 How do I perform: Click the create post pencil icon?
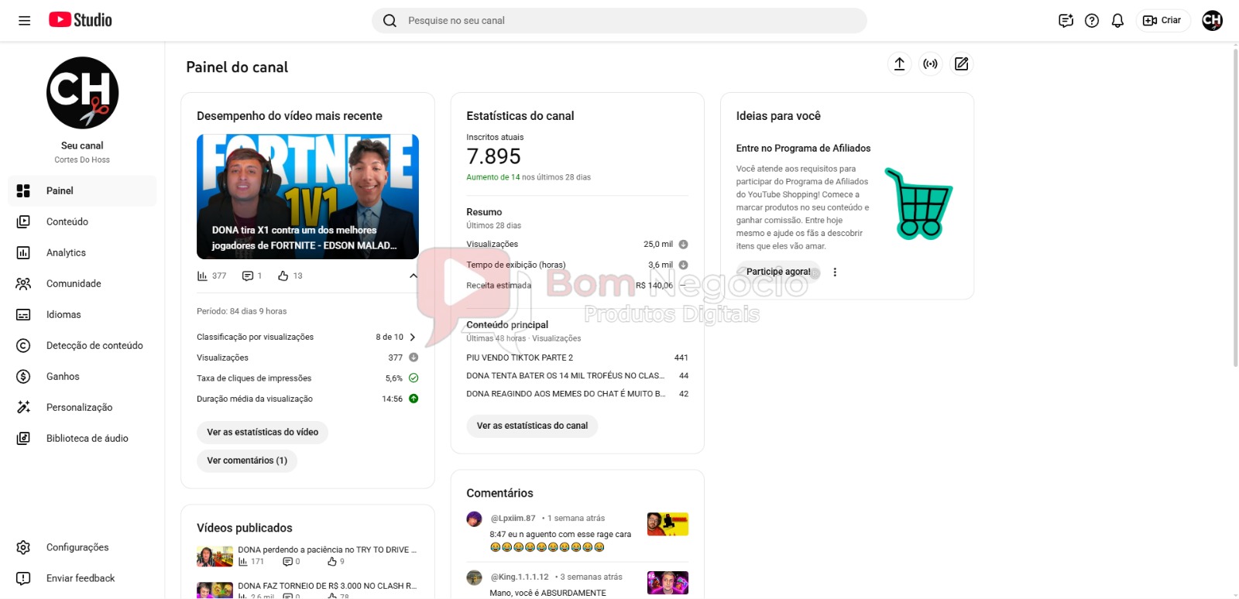[x=961, y=64]
